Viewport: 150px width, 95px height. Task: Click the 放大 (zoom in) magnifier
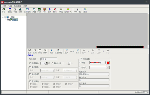pyautogui.click(x=66, y=51)
